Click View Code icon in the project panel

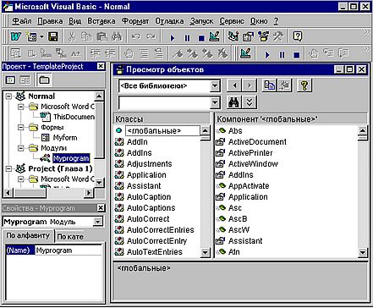click(10, 80)
